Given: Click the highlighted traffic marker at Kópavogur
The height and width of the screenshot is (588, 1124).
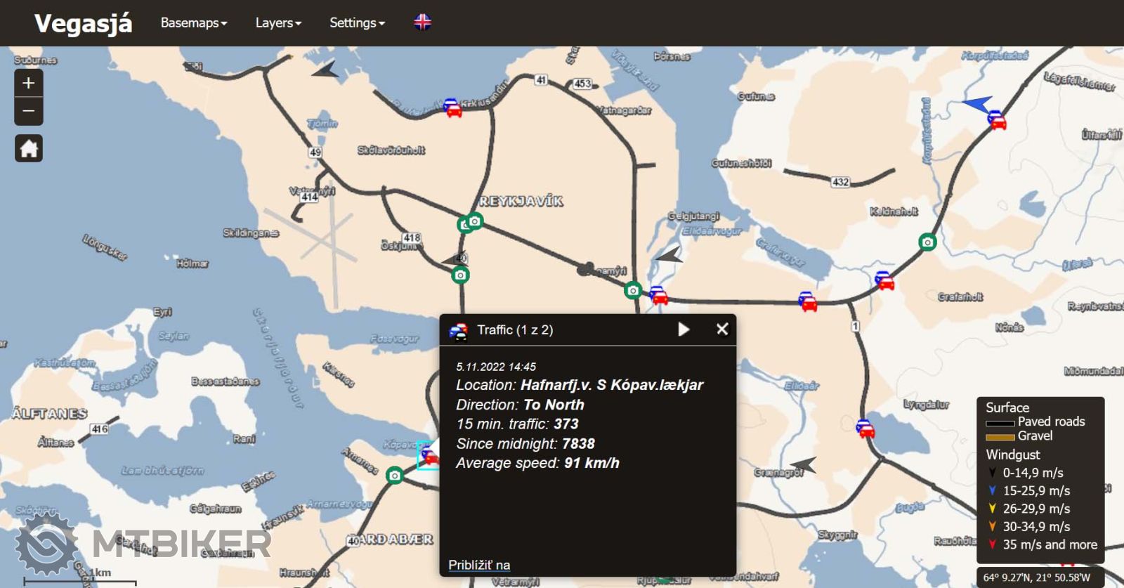Looking at the screenshot, I should point(427,455).
